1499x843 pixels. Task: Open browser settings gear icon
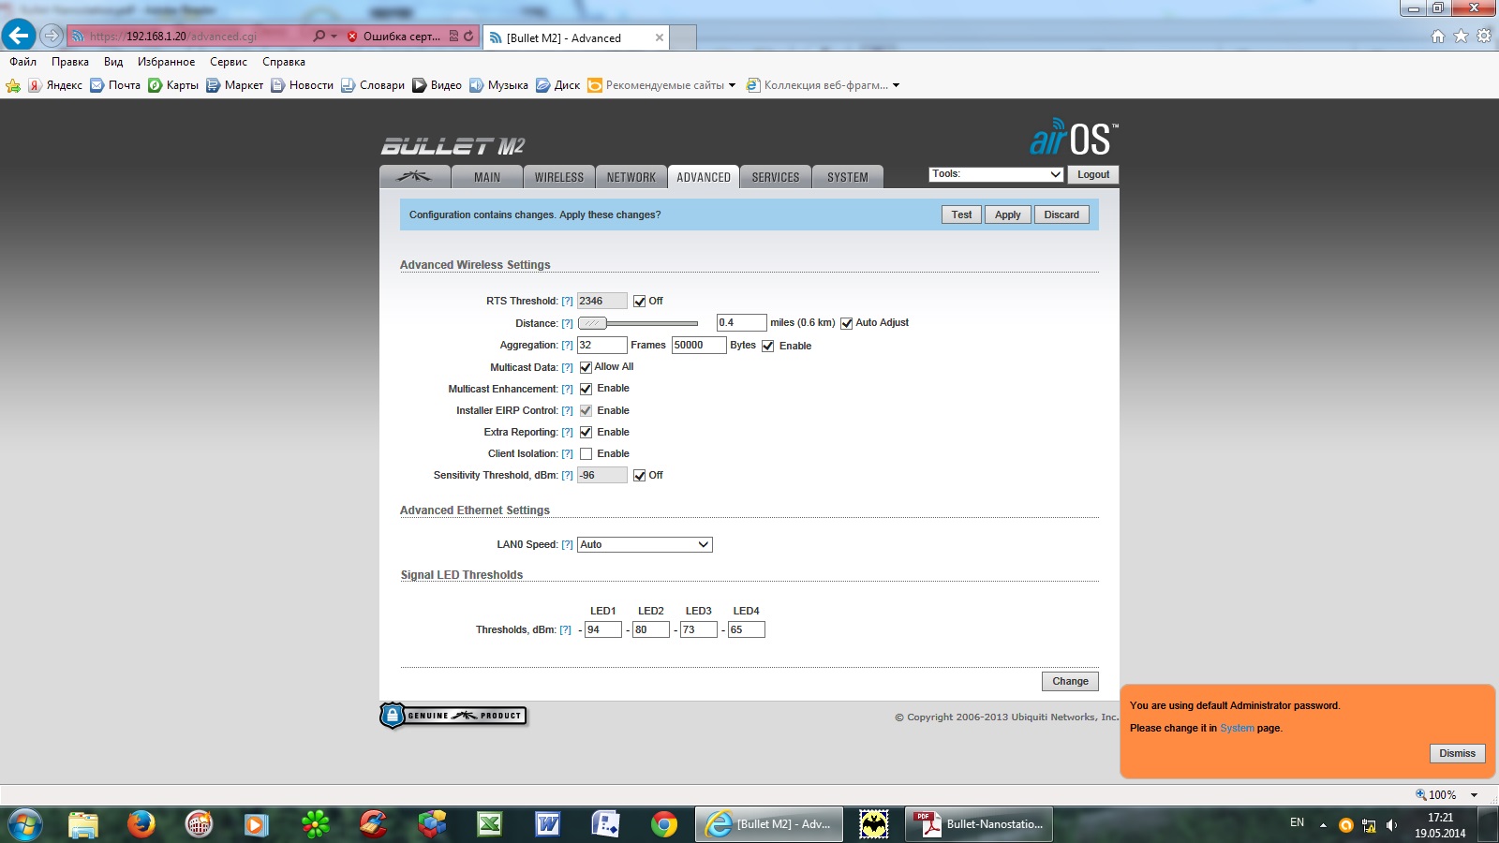coord(1484,36)
